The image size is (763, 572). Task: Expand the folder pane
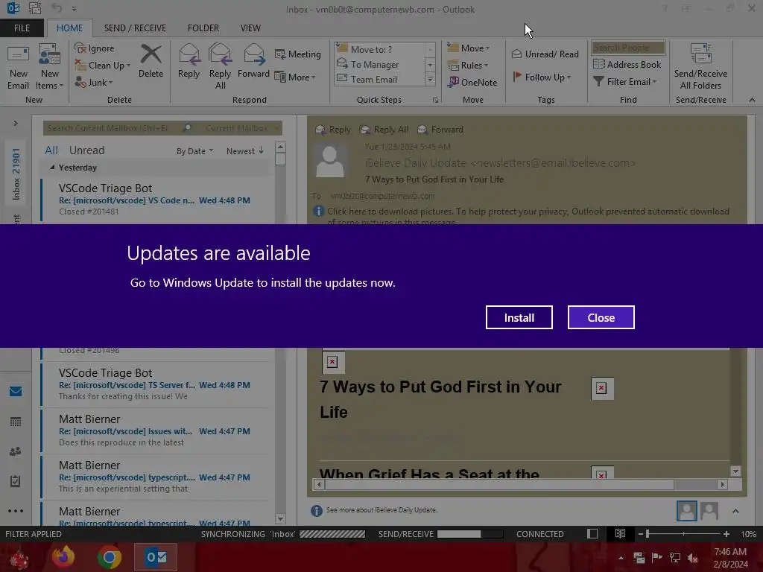(16, 124)
